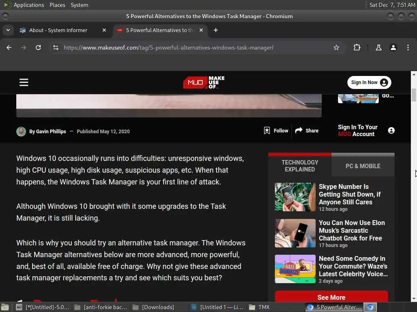Click the Sign In Now button
The height and width of the screenshot is (312, 417).
pyautogui.click(x=369, y=82)
